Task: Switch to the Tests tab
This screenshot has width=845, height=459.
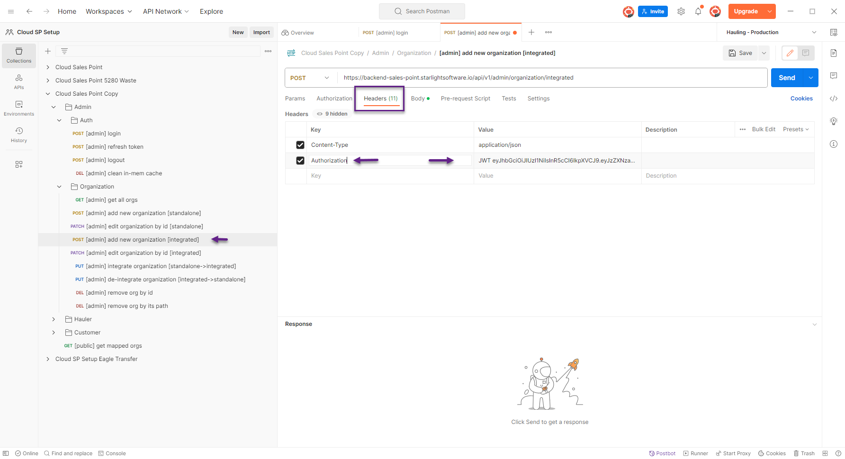Action: (509, 99)
